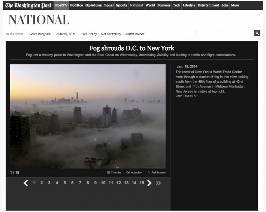Advance to next slide arrow
This screenshot has height=212, width=266.
tap(149, 183)
